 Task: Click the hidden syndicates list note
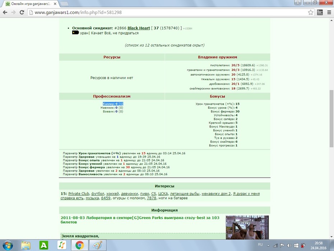164,45
